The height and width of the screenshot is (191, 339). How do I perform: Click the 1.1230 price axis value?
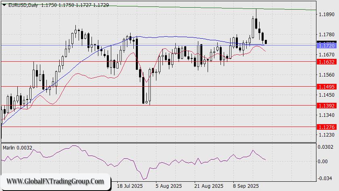(327, 135)
